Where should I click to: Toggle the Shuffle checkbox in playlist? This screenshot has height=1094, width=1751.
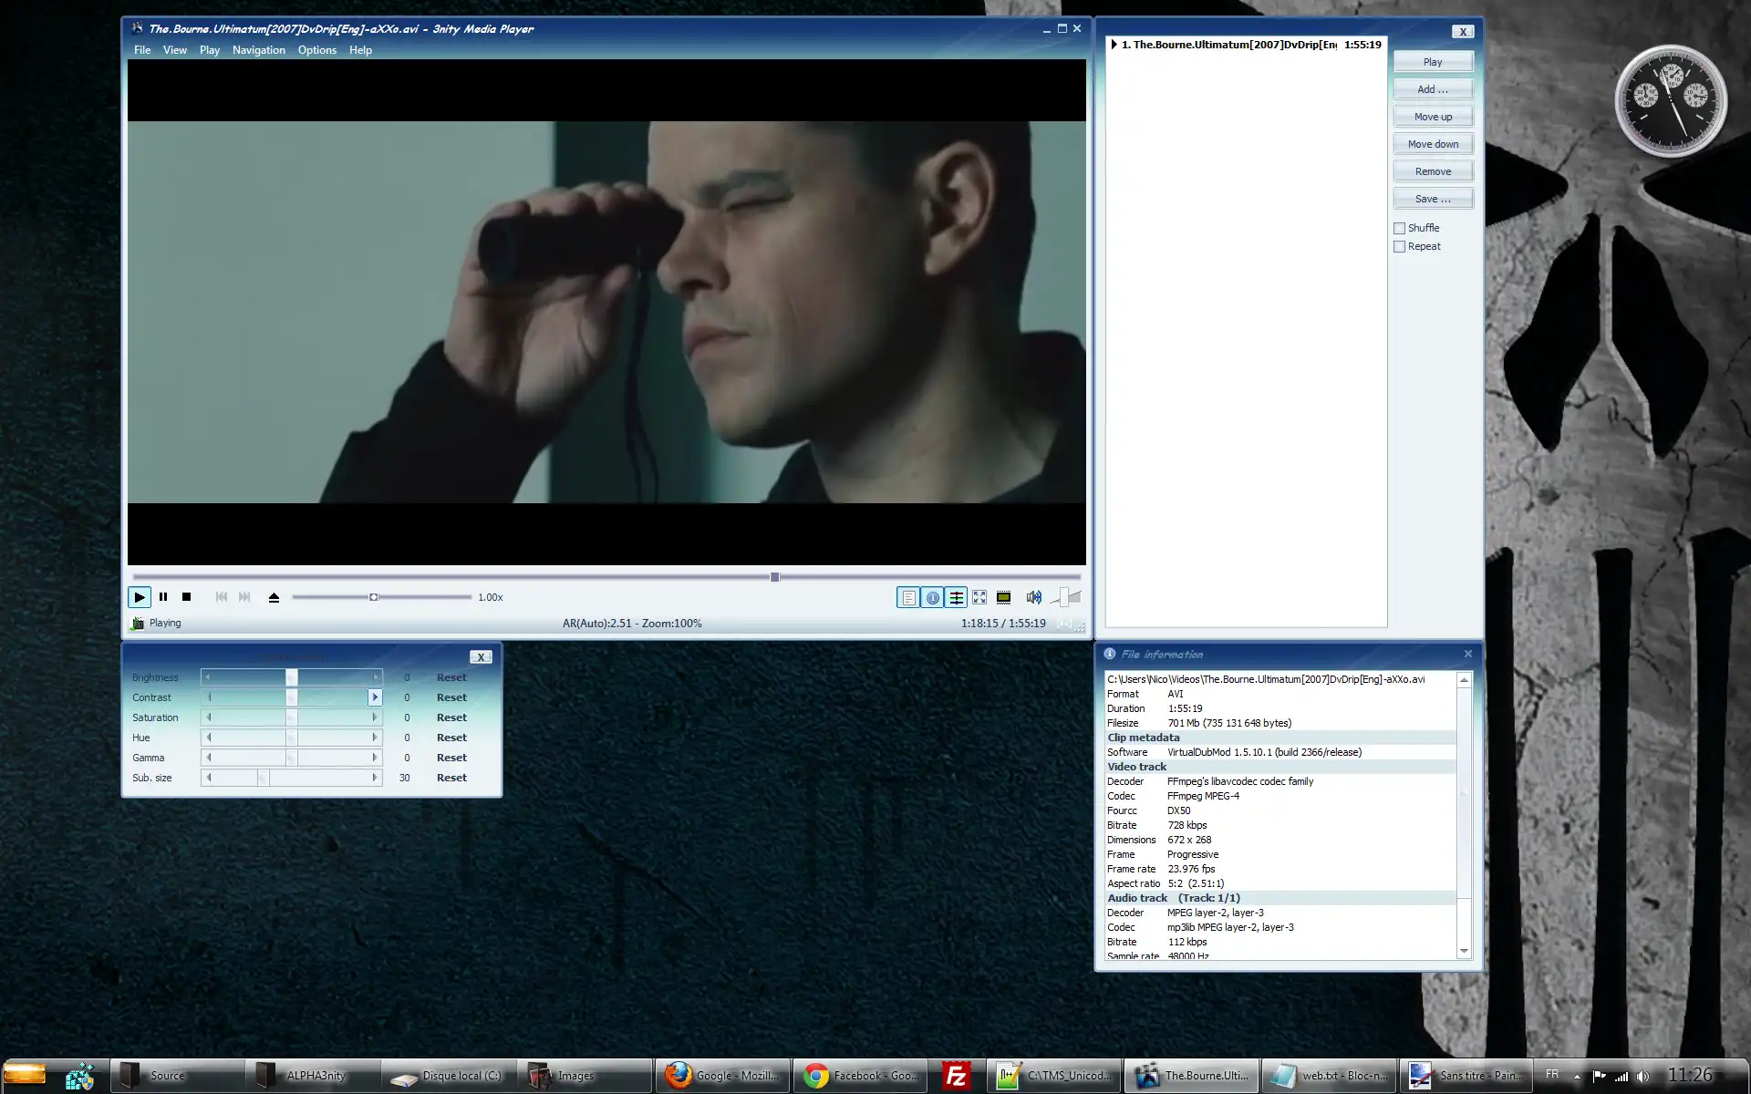(1399, 227)
